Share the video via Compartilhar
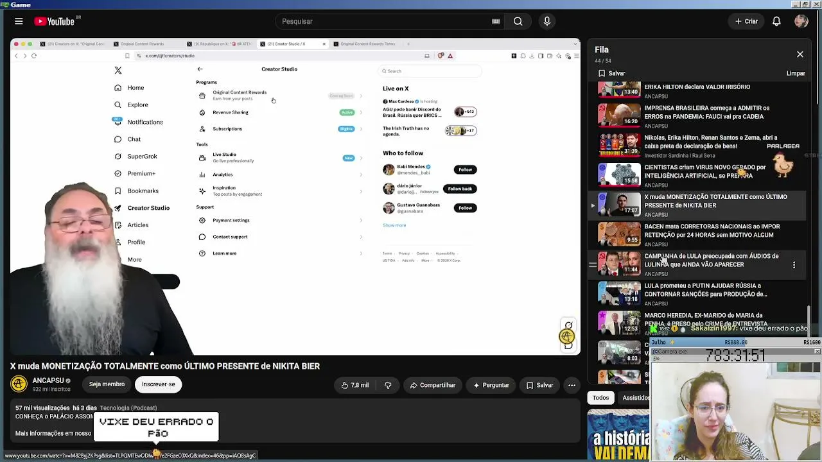The image size is (822, 462). point(432,385)
